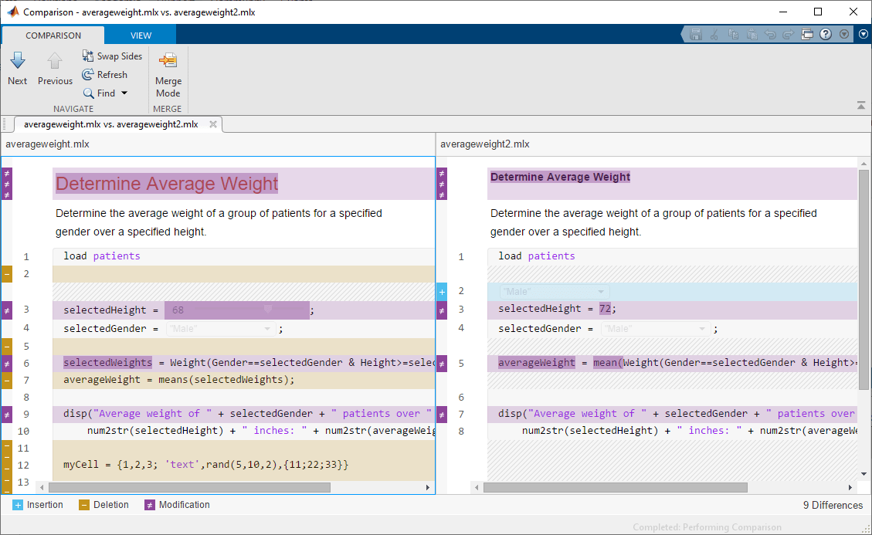
Task: Open the selectedGender "Male" dropdown in the right pane
Action: pyautogui.click(x=655, y=329)
